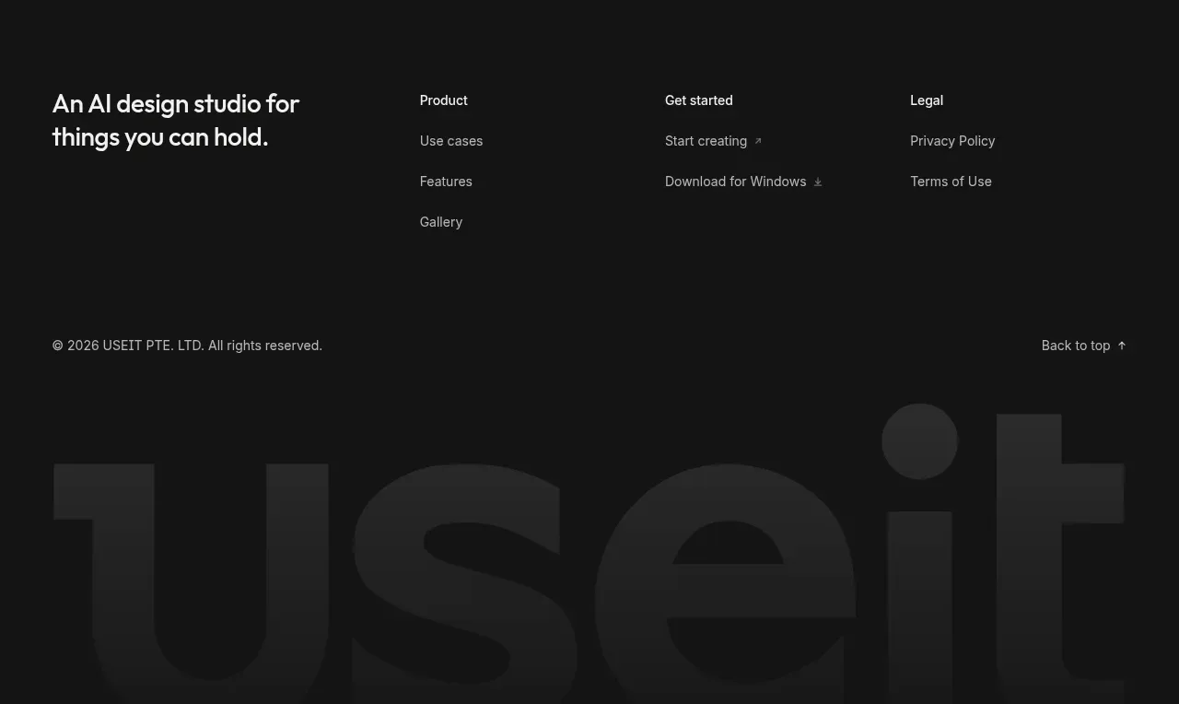The height and width of the screenshot is (704, 1179).
Task: Go to the Features link
Action: click(446, 182)
